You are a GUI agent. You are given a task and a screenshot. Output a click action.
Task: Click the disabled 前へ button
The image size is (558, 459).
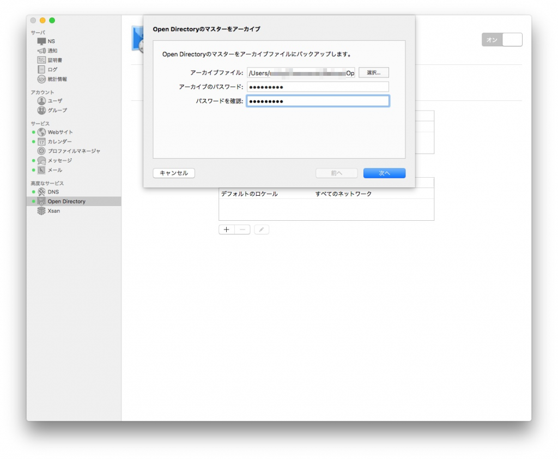[x=337, y=173]
